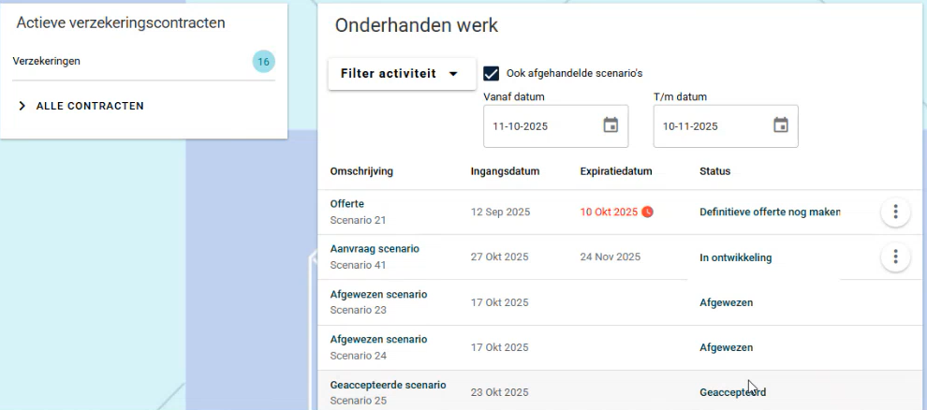Screen dimensions: 927x410
Task: Sort by Expiratiedatum column header
Action: point(615,171)
